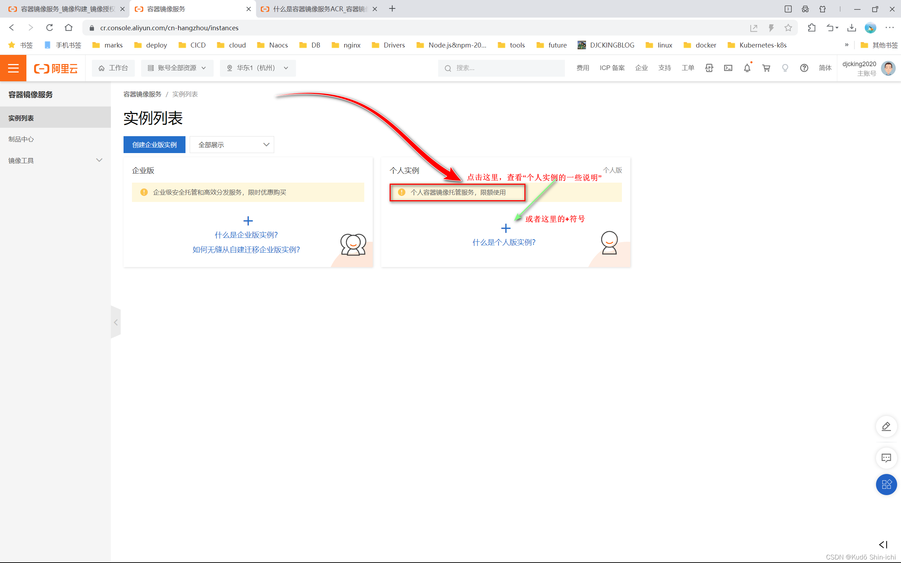Open the shopping cart icon

[766, 68]
